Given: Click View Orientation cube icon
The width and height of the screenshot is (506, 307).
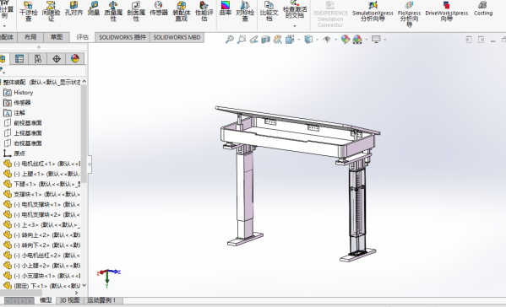Looking at the screenshot, I should [x=290, y=40].
